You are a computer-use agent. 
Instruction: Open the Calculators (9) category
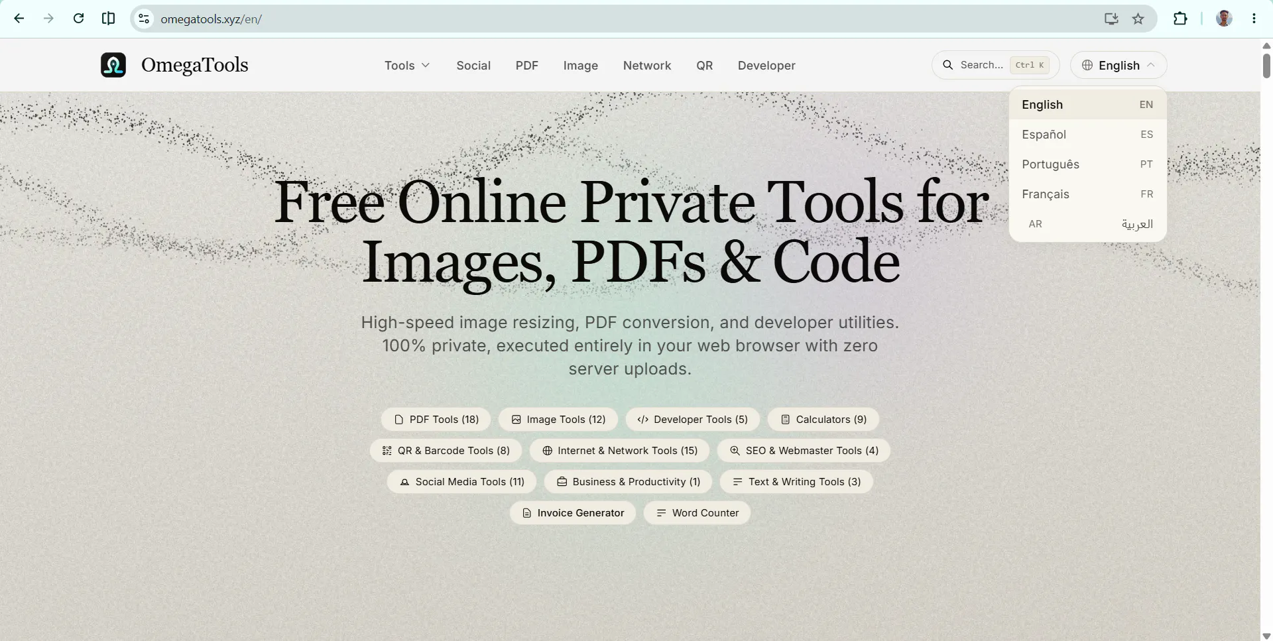pos(823,420)
